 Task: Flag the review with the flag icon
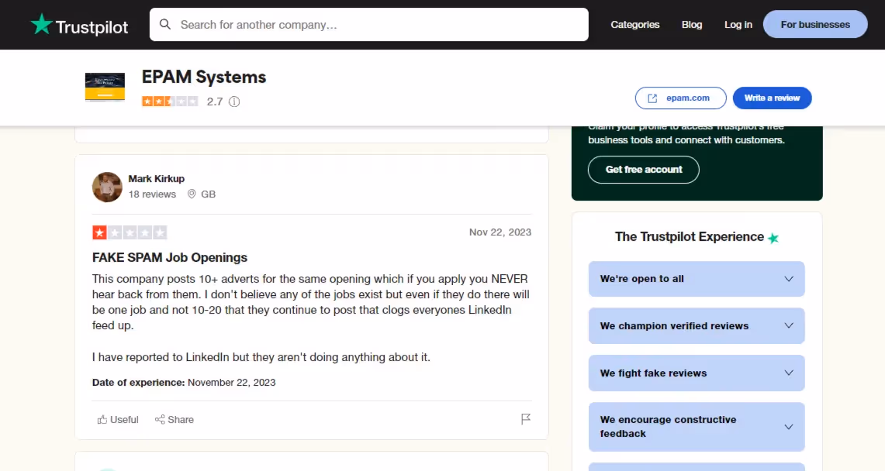click(x=525, y=419)
